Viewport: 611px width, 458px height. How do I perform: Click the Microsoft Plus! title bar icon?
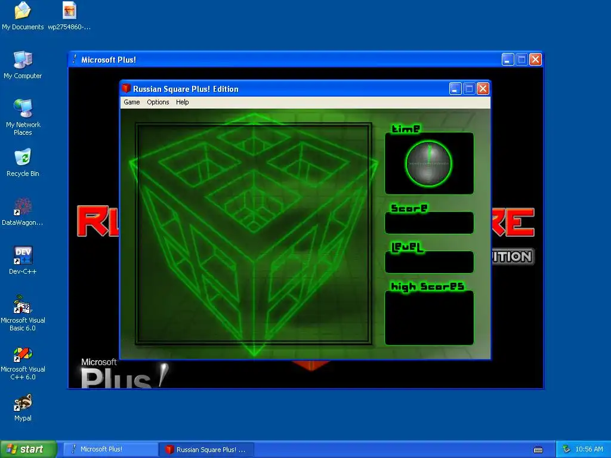[x=75, y=59]
